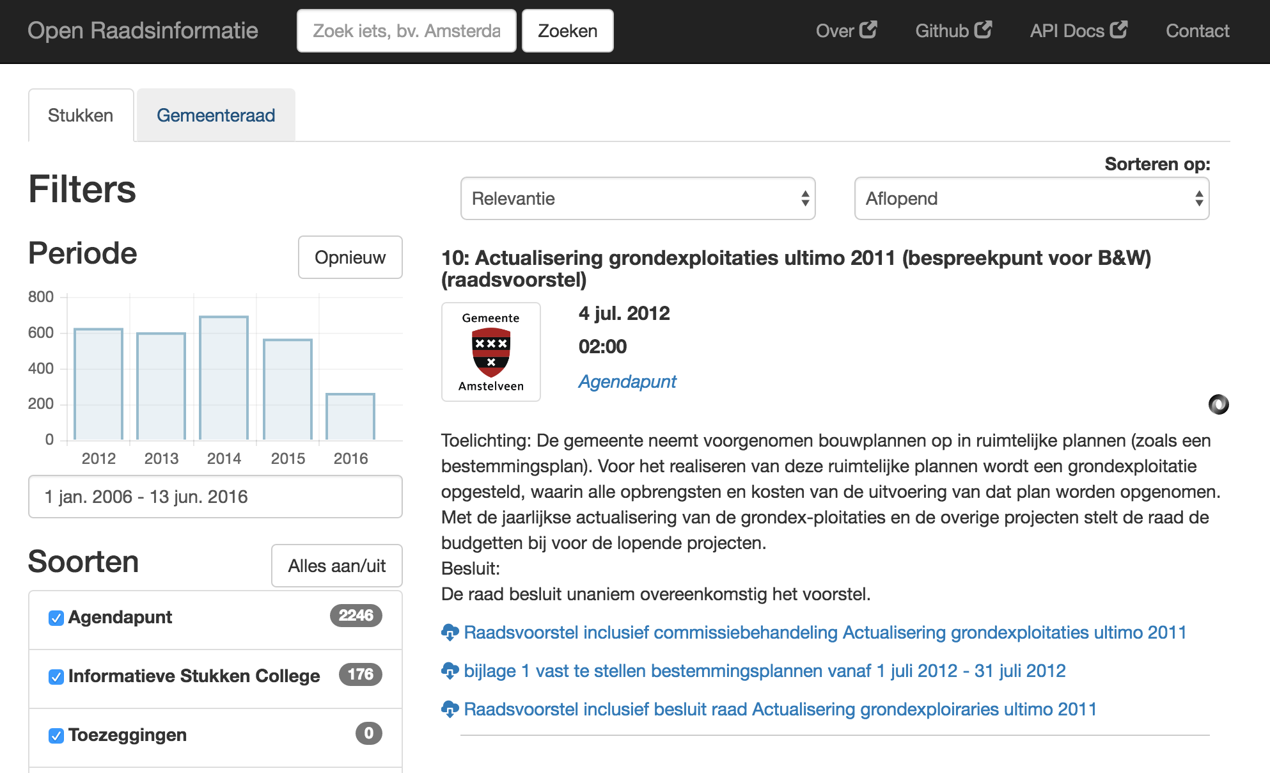The width and height of the screenshot is (1270, 773).
Task: Open the Relevantie sort dropdown
Action: coord(638,198)
